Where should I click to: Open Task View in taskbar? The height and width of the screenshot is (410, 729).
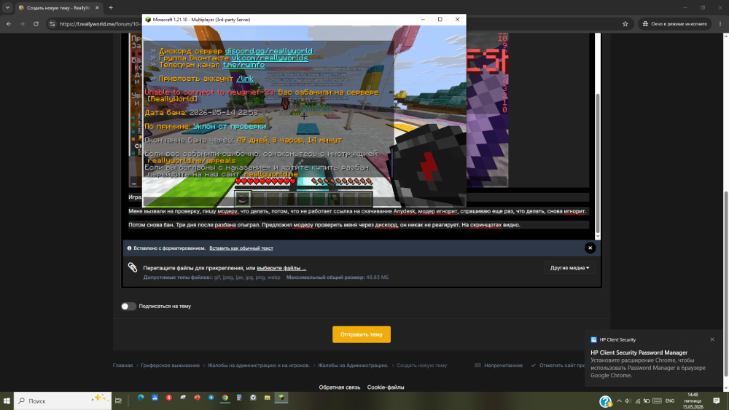(x=118, y=401)
